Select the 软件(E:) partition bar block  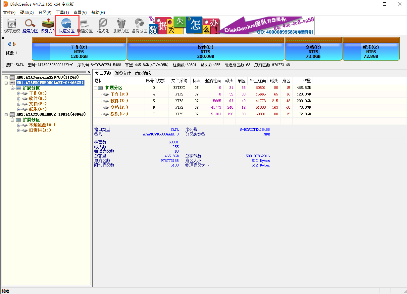(205, 49)
